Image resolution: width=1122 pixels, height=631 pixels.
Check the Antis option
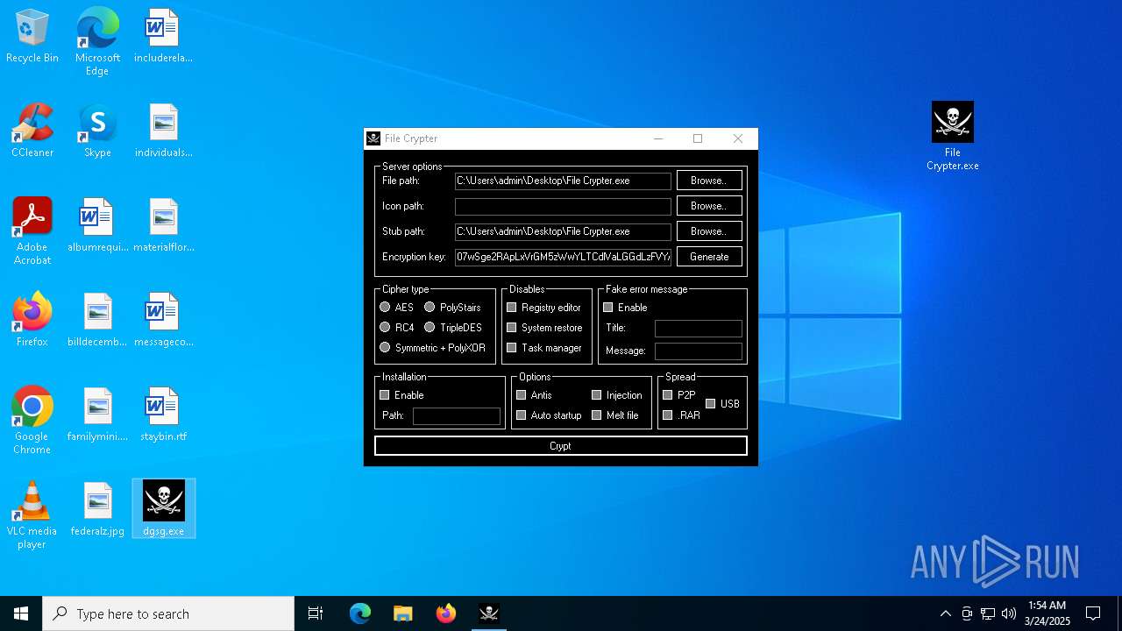tap(522, 395)
